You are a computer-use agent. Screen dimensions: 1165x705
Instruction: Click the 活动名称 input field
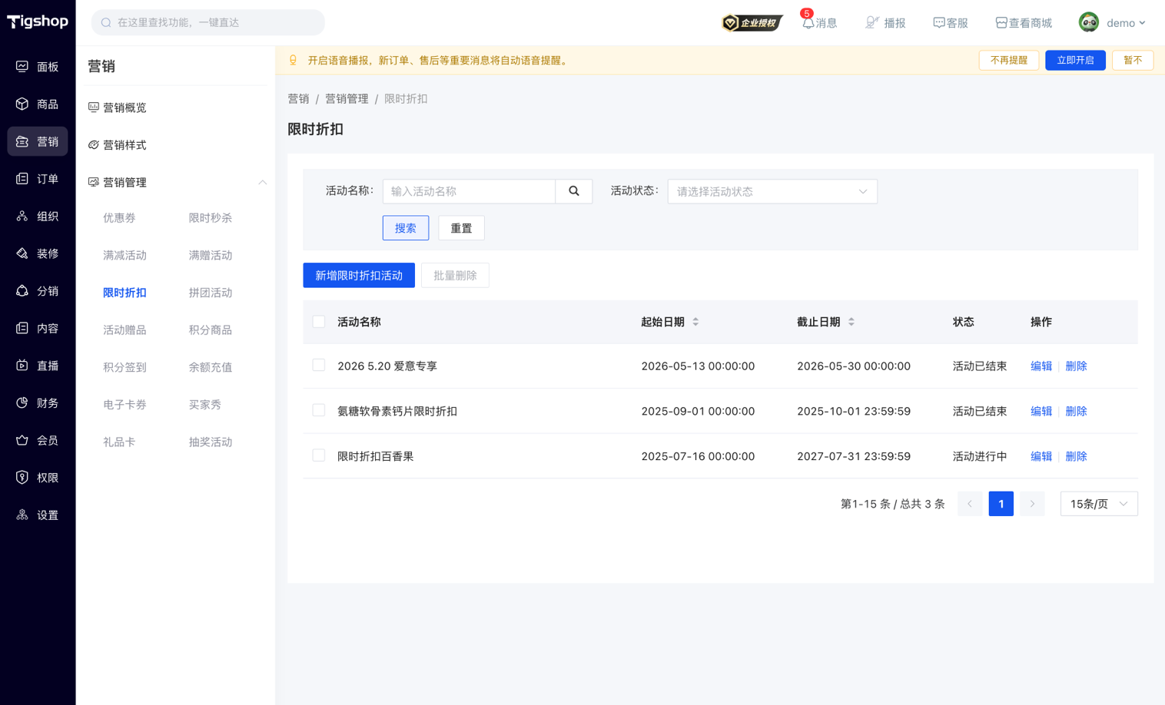[469, 191]
